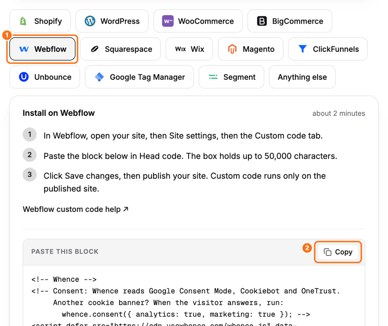Click the 'about 2 minutes' estimate text

(339, 113)
